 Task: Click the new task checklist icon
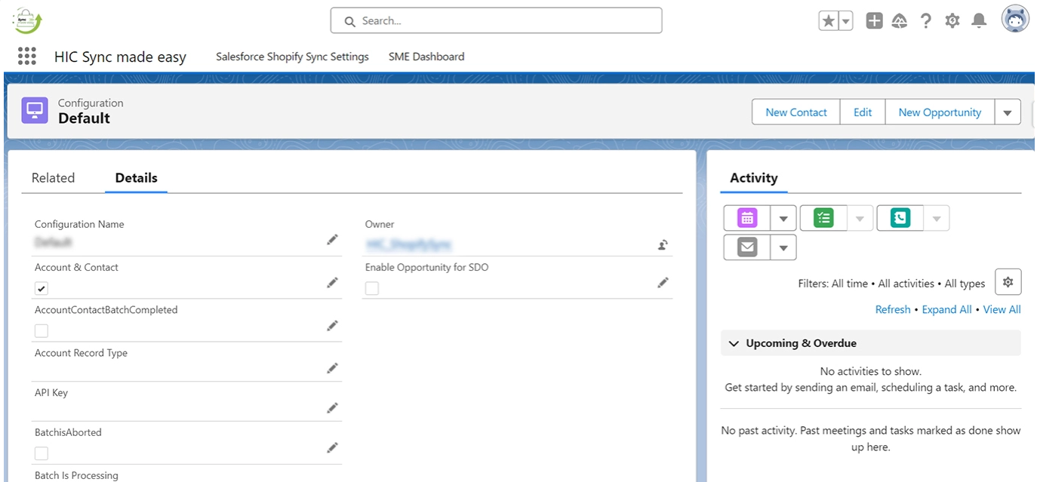(x=823, y=218)
